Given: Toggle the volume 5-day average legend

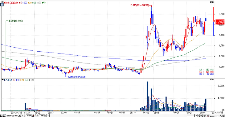Looking at the screenshot, I should (x=14, y=80).
